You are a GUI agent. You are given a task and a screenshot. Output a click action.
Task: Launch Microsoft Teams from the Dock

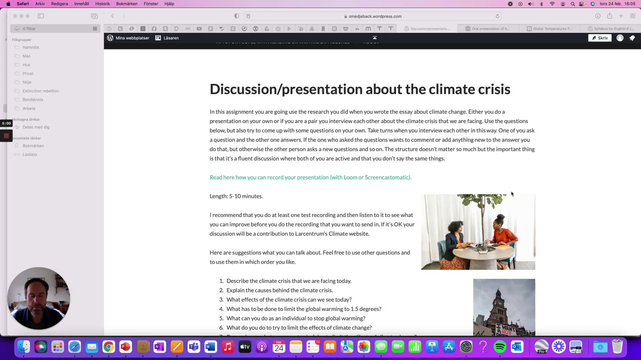pyautogui.click(x=193, y=346)
